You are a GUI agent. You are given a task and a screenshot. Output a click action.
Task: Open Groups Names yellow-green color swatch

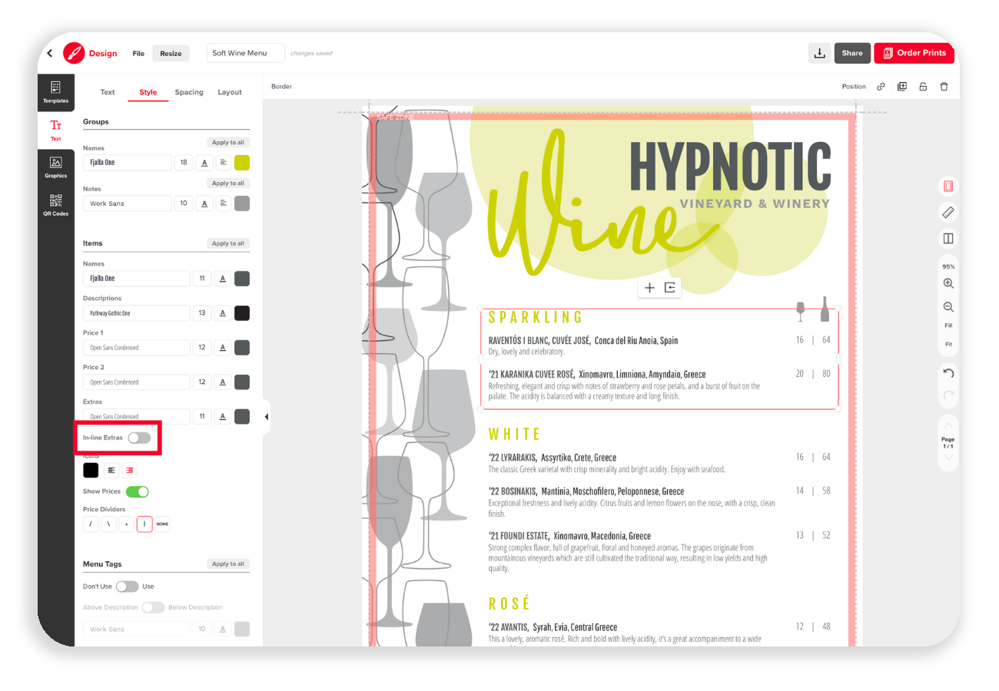[242, 162]
